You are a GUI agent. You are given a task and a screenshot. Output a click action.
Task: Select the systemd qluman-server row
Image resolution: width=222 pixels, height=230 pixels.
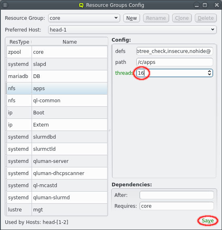click(x=57, y=161)
